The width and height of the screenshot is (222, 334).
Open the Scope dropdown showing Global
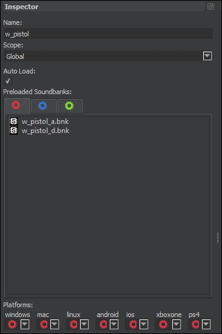pos(108,56)
